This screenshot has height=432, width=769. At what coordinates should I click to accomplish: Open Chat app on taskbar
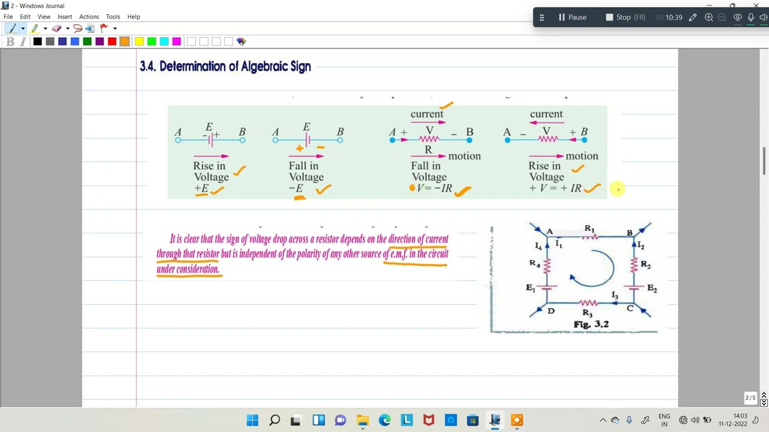(341, 420)
